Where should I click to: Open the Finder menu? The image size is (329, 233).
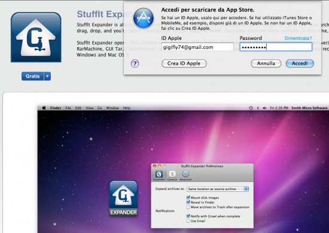tap(56, 108)
